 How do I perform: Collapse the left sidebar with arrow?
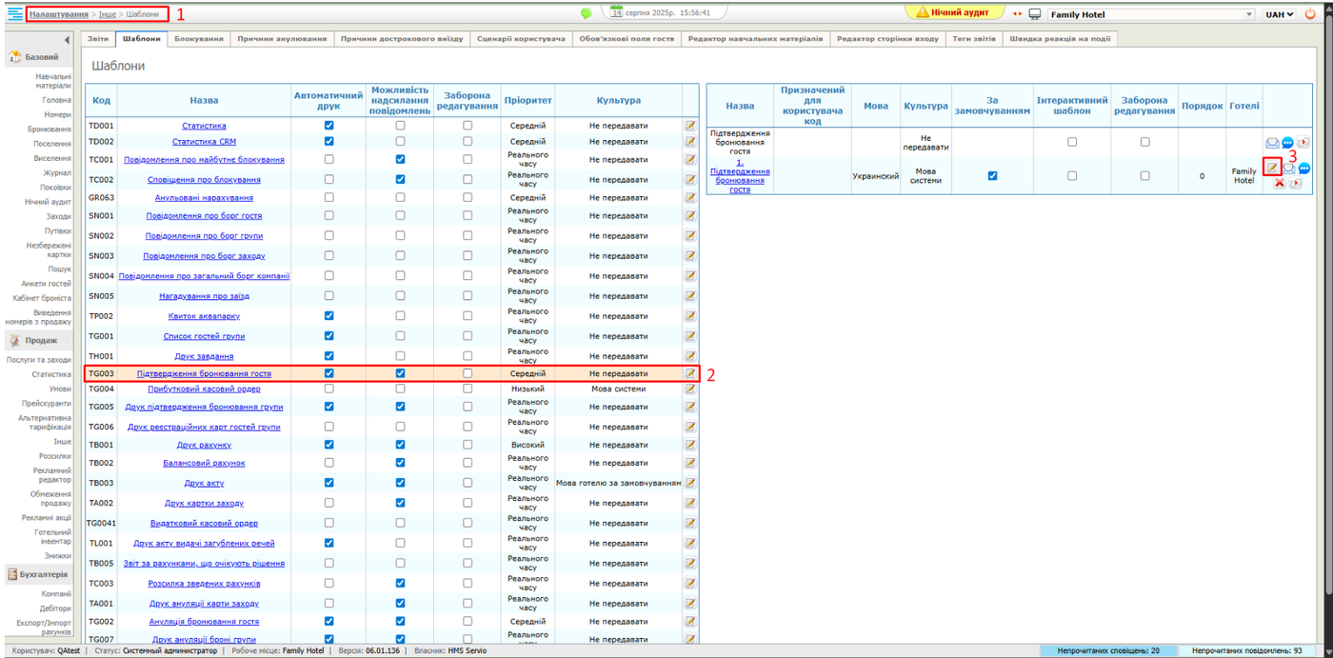tap(67, 40)
